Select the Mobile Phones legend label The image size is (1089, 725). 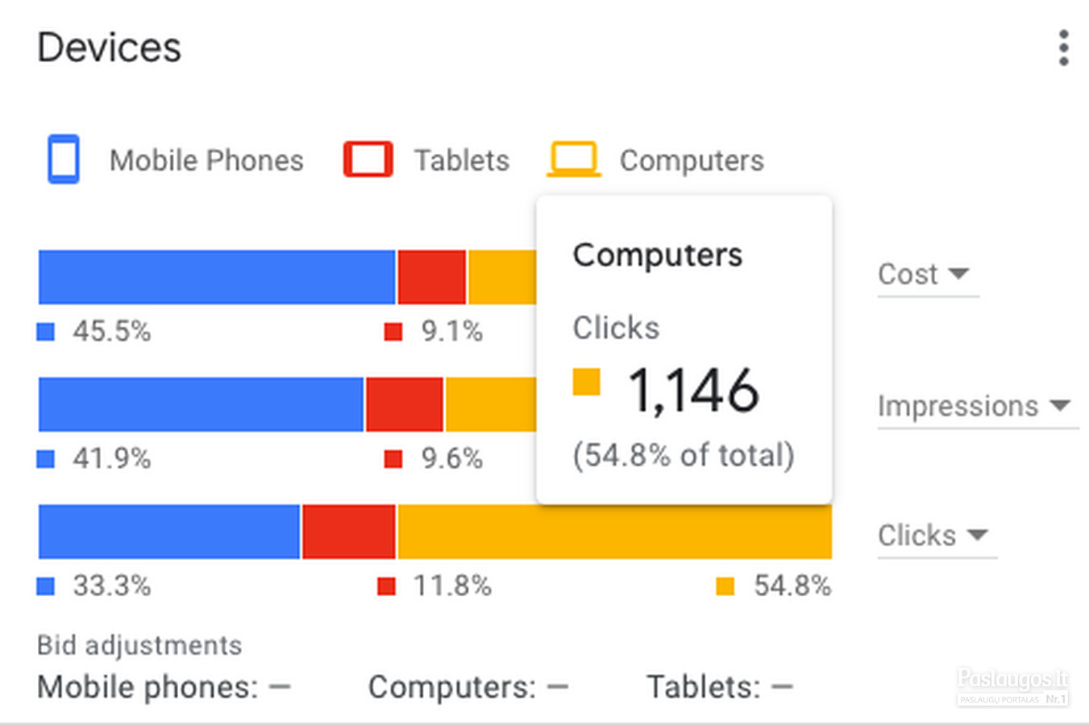[x=206, y=160]
